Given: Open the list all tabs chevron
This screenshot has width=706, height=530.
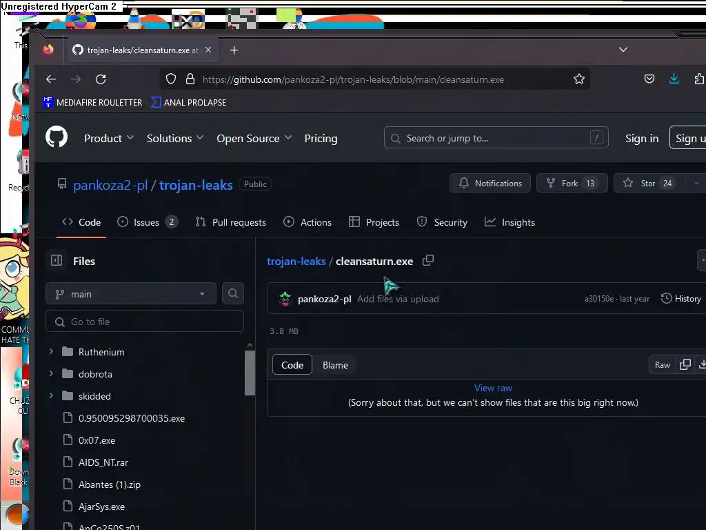Looking at the screenshot, I should pos(623,50).
